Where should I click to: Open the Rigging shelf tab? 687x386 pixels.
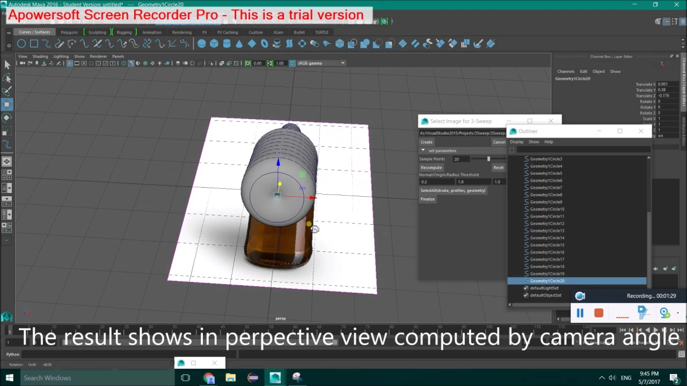124,32
